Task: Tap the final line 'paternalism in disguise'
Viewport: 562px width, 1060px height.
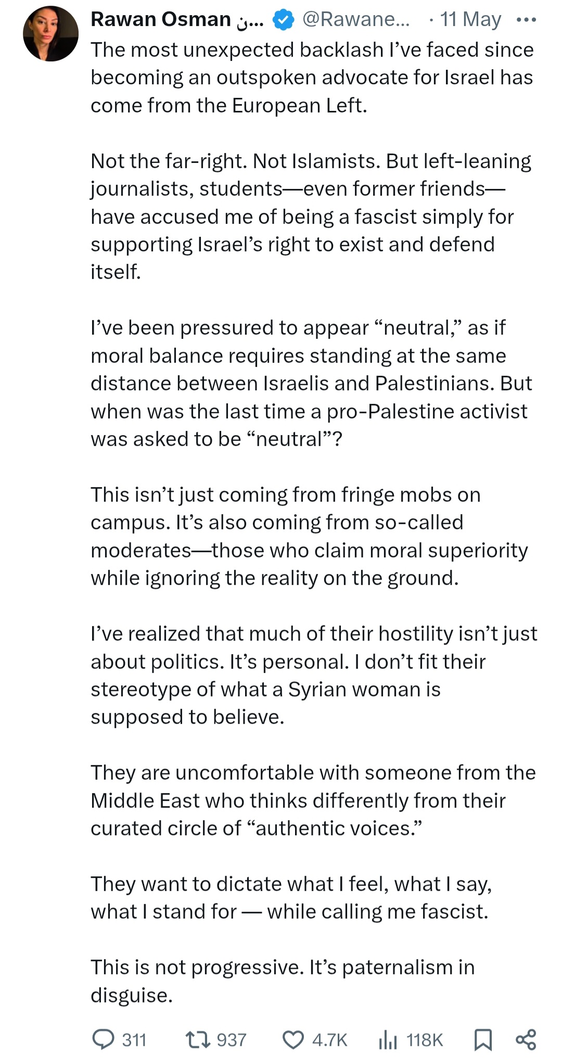Action: (283, 981)
